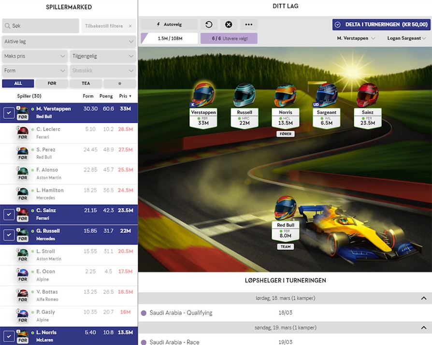Click L. Hamilton's helmet icon in list

tap(23, 191)
